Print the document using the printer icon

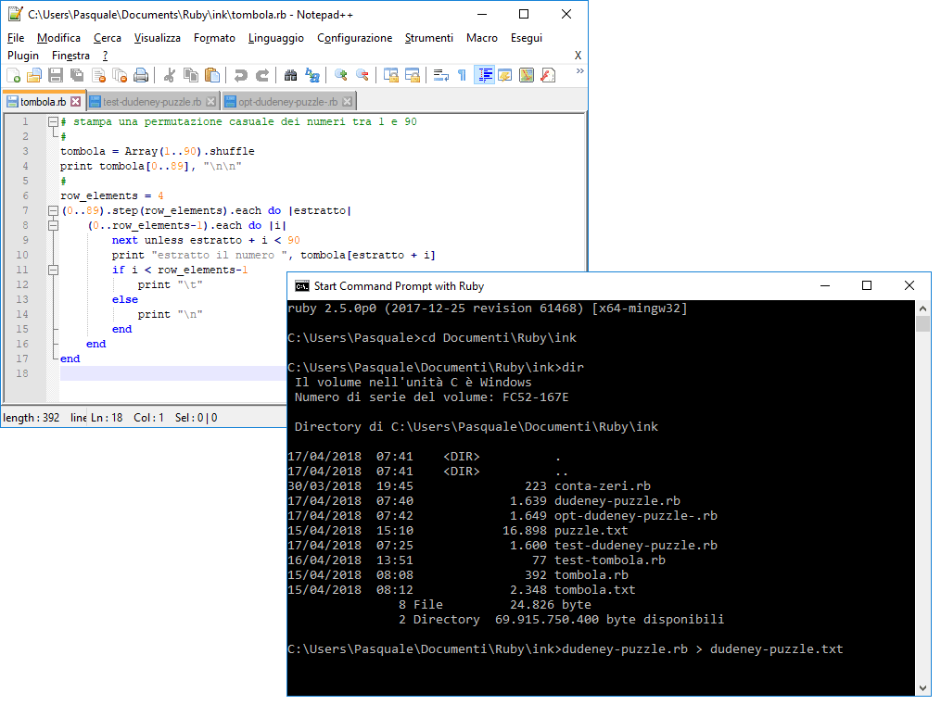pyautogui.click(x=141, y=75)
